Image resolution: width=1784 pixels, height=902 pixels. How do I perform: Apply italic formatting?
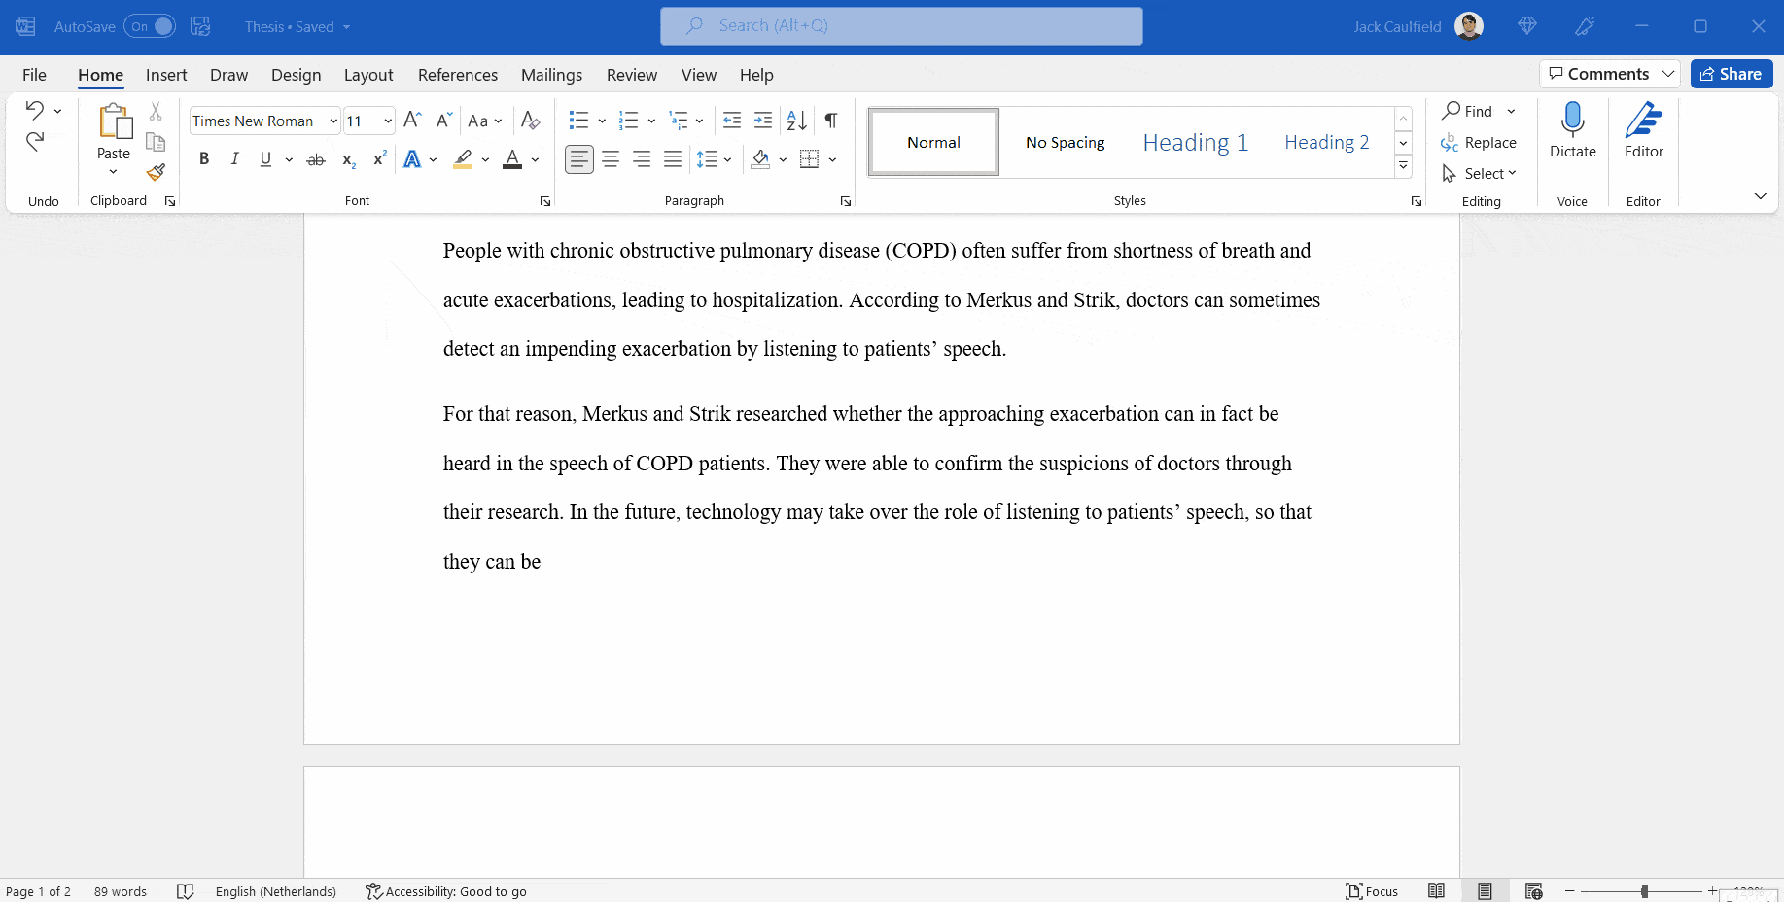pyautogui.click(x=234, y=158)
